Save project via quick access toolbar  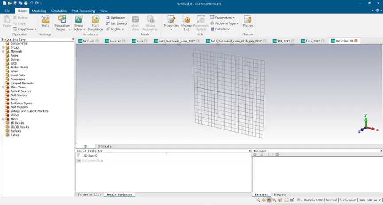pos(15,3)
